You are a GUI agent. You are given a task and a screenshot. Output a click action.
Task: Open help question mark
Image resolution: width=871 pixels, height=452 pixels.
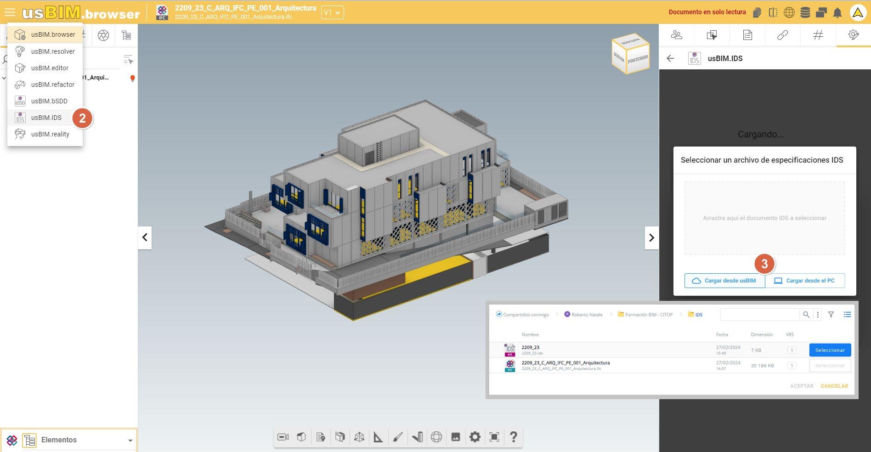coord(514,437)
